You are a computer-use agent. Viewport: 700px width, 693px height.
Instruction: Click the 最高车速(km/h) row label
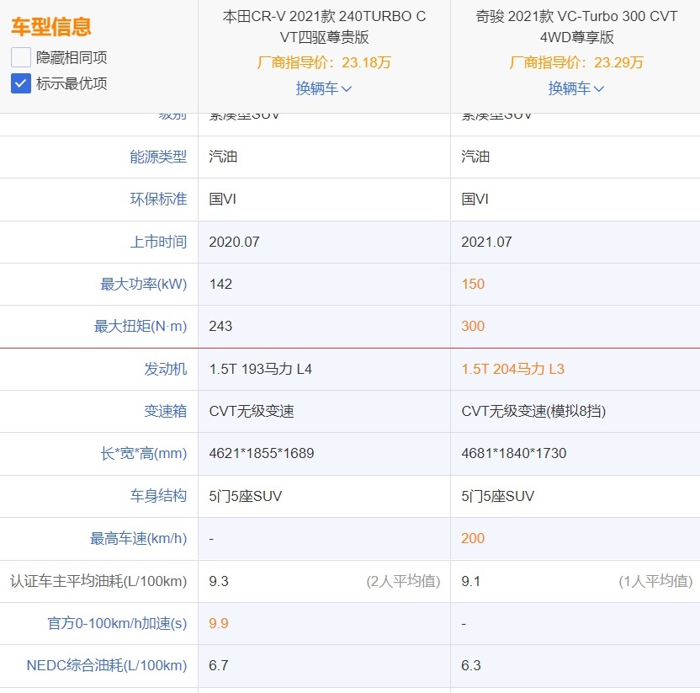click(138, 538)
